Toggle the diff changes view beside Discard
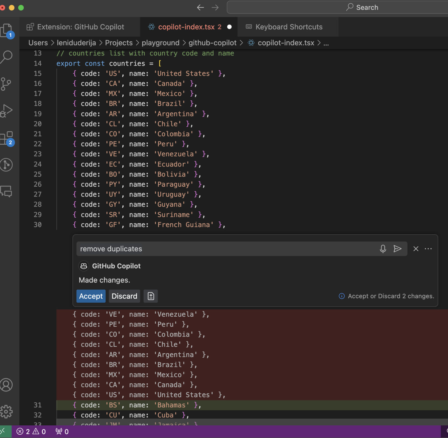 [151, 296]
